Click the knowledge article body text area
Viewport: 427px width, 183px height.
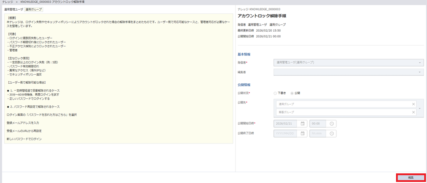(119, 78)
